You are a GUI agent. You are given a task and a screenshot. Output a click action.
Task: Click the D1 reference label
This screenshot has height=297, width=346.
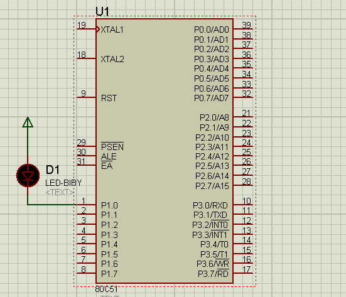(53, 170)
